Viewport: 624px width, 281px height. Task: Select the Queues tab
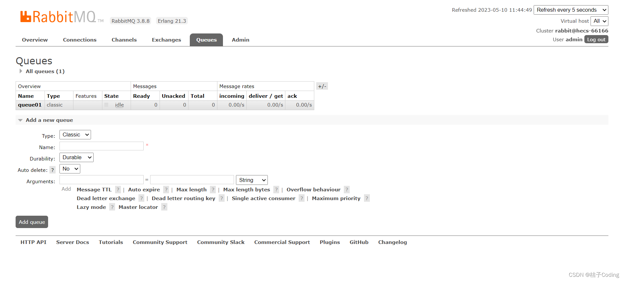coord(206,40)
